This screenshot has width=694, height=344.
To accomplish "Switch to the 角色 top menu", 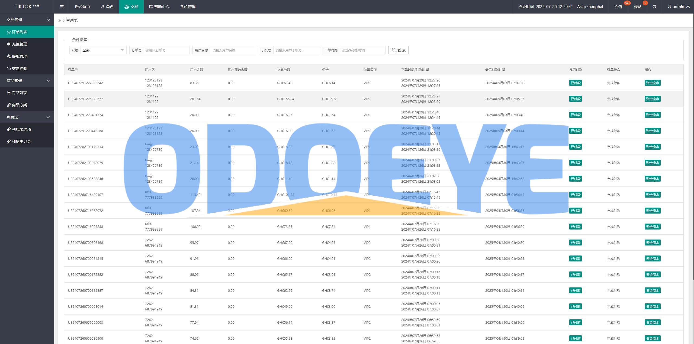I will [107, 7].
